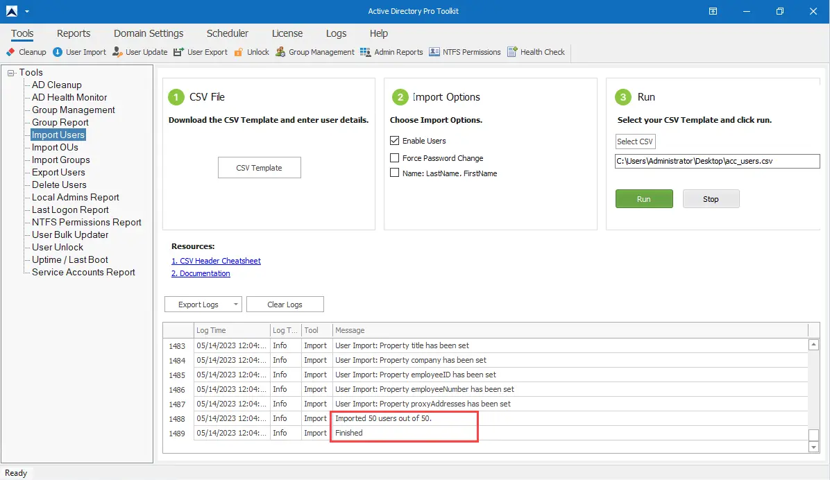830x480 pixels.
Task: Click the Message column header
Action: click(570, 330)
